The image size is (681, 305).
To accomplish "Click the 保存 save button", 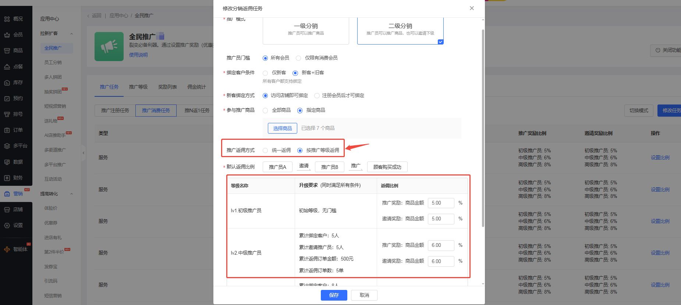I will [x=334, y=295].
